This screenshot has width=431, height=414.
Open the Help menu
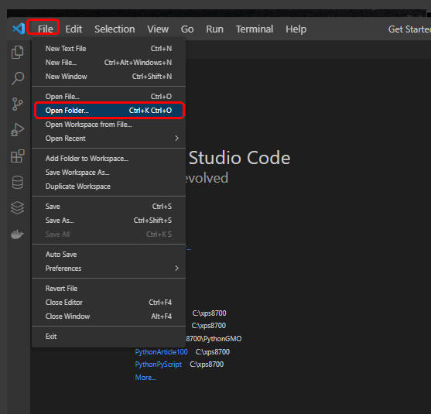coord(296,29)
